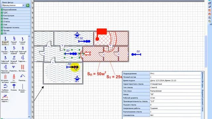This screenshot has height=119, width=212.
Task: Select the Разветвление shape
Action: tap(14, 68)
